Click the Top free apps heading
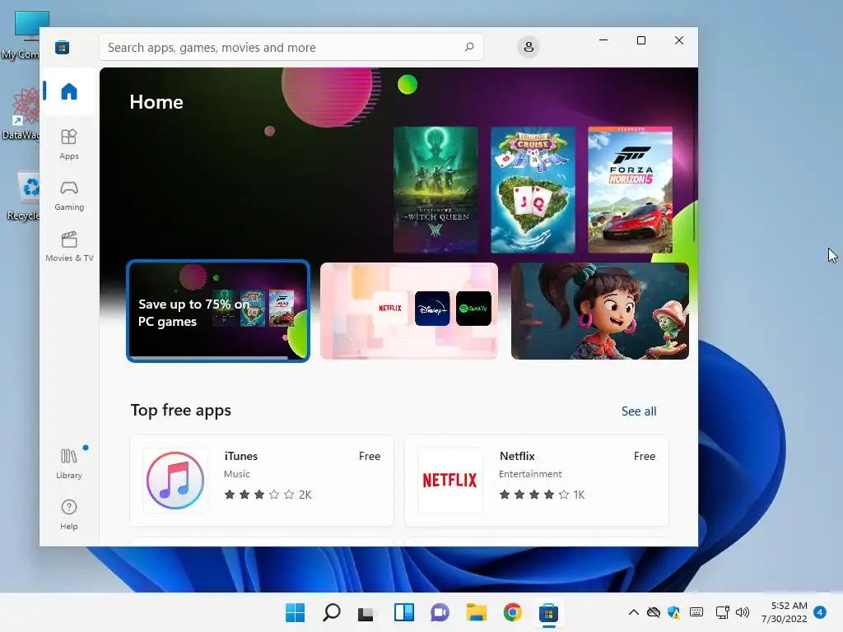Screen dimensions: 843x632 pos(180,411)
